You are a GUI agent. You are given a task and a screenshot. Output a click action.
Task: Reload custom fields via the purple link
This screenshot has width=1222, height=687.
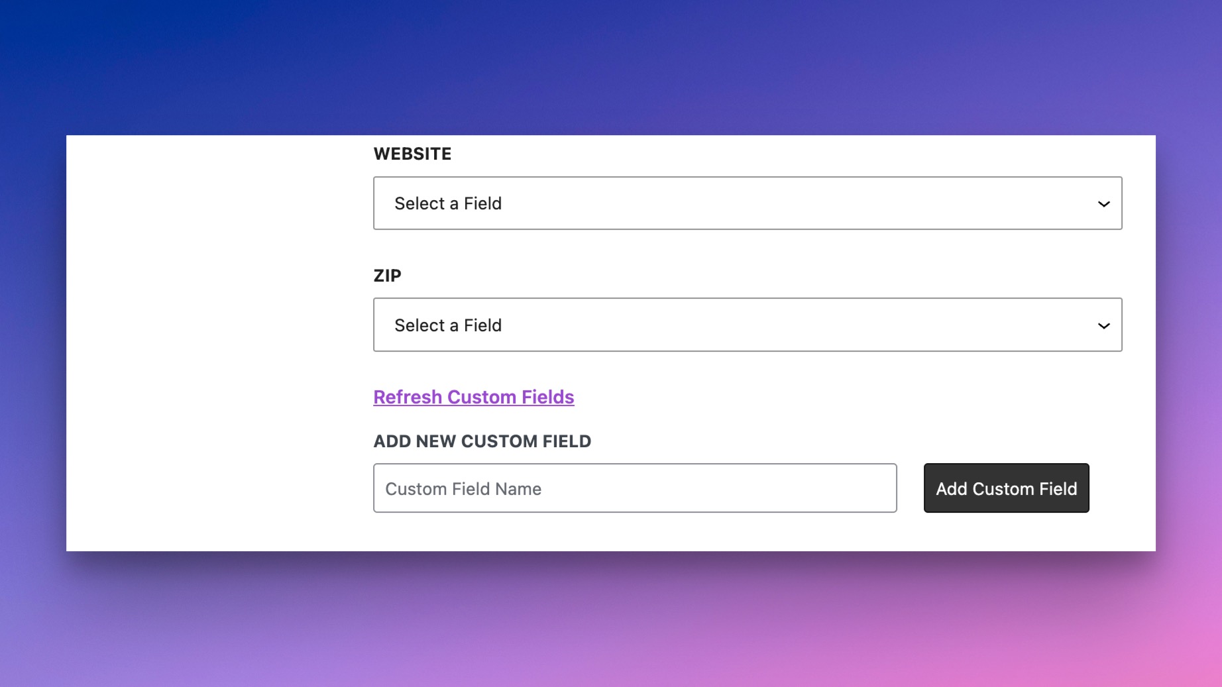pyautogui.click(x=473, y=397)
